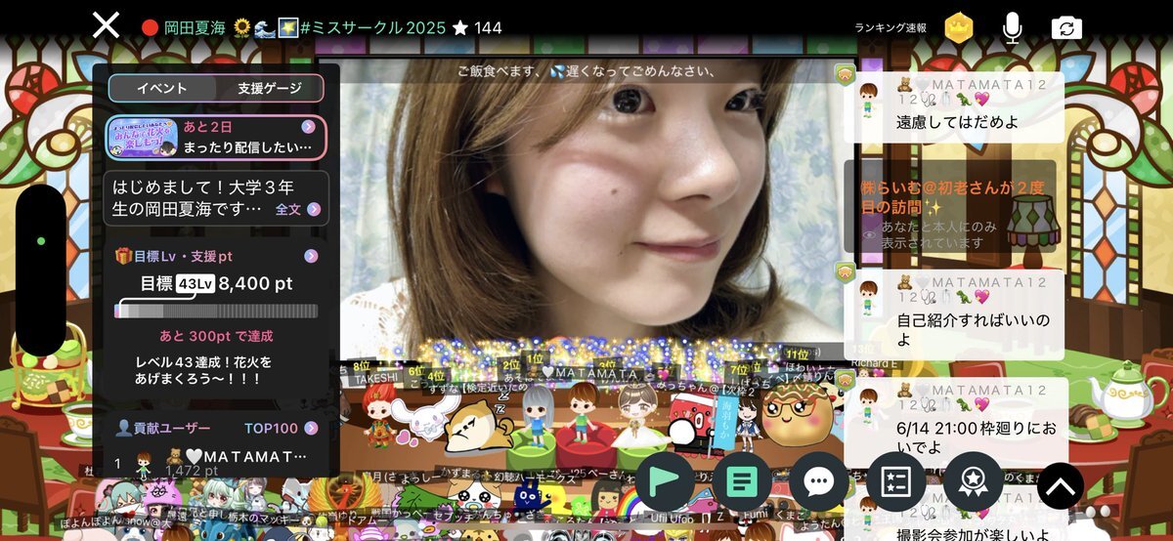Tap the 貢献ユーザー person icon
Viewport: 1173px width, 541px height.
point(122,428)
